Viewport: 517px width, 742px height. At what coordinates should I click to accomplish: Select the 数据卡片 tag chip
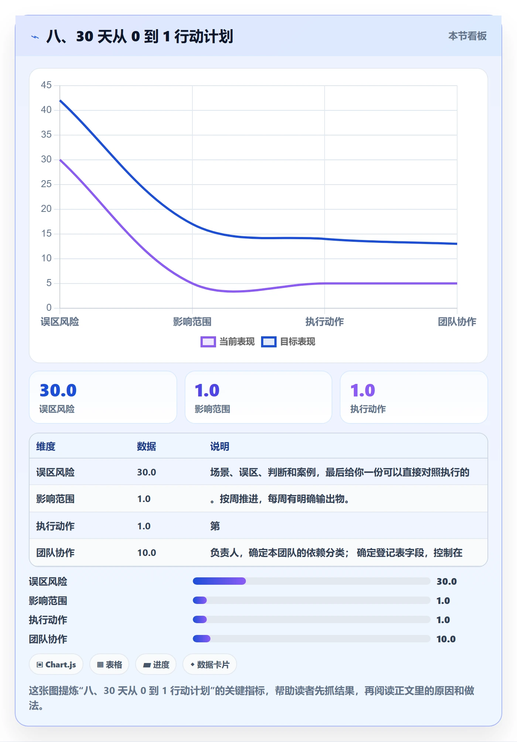210,664
